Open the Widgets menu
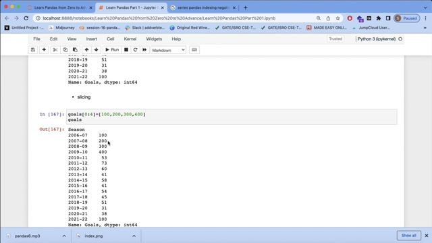The image size is (432, 243). click(x=154, y=39)
